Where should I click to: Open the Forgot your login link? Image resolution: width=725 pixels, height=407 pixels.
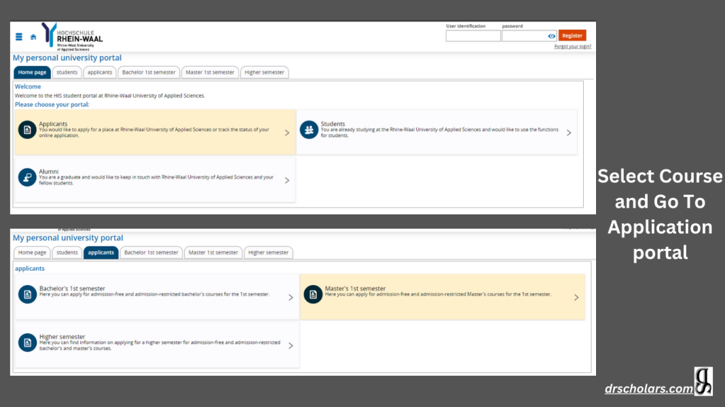coord(572,47)
